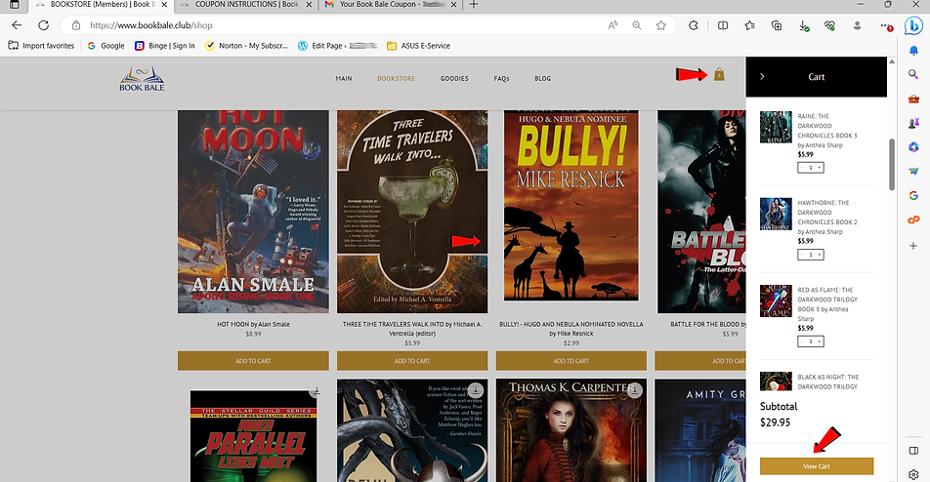Open HOT MOON book cover
The image size is (930, 482).
point(253,212)
